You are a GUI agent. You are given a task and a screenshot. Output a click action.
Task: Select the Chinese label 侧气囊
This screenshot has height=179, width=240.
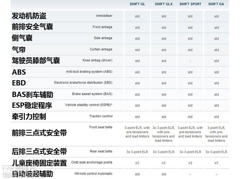pyautogui.click(x=23, y=38)
